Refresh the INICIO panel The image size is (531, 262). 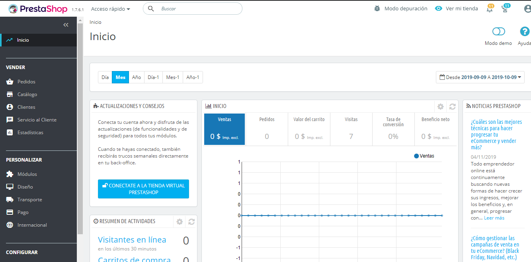point(452,106)
